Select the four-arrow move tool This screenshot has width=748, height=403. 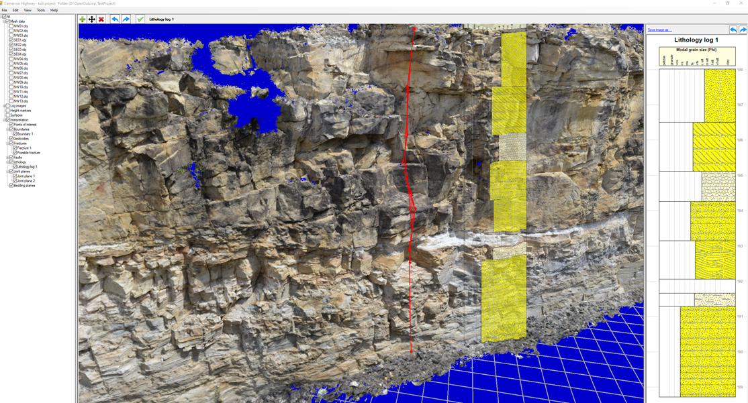pyautogui.click(x=92, y=19)
